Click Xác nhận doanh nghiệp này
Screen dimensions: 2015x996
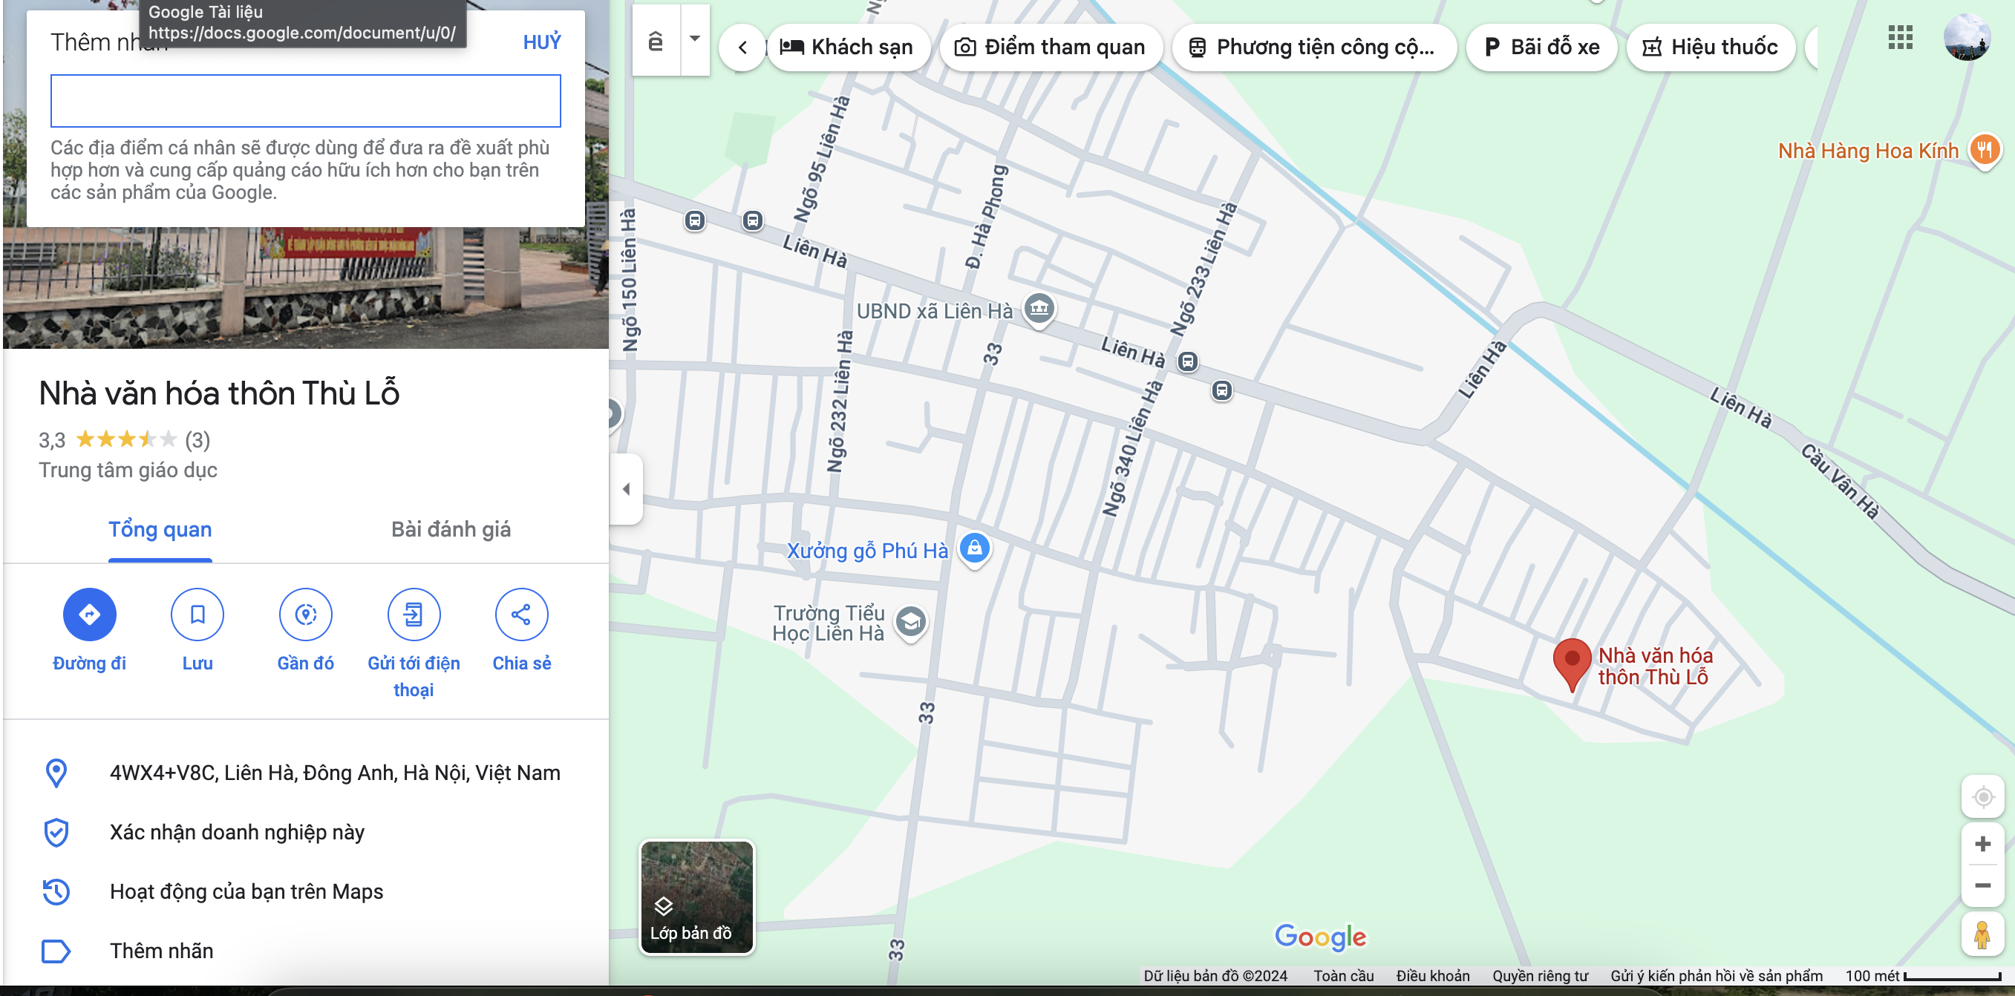coord(237,833)
